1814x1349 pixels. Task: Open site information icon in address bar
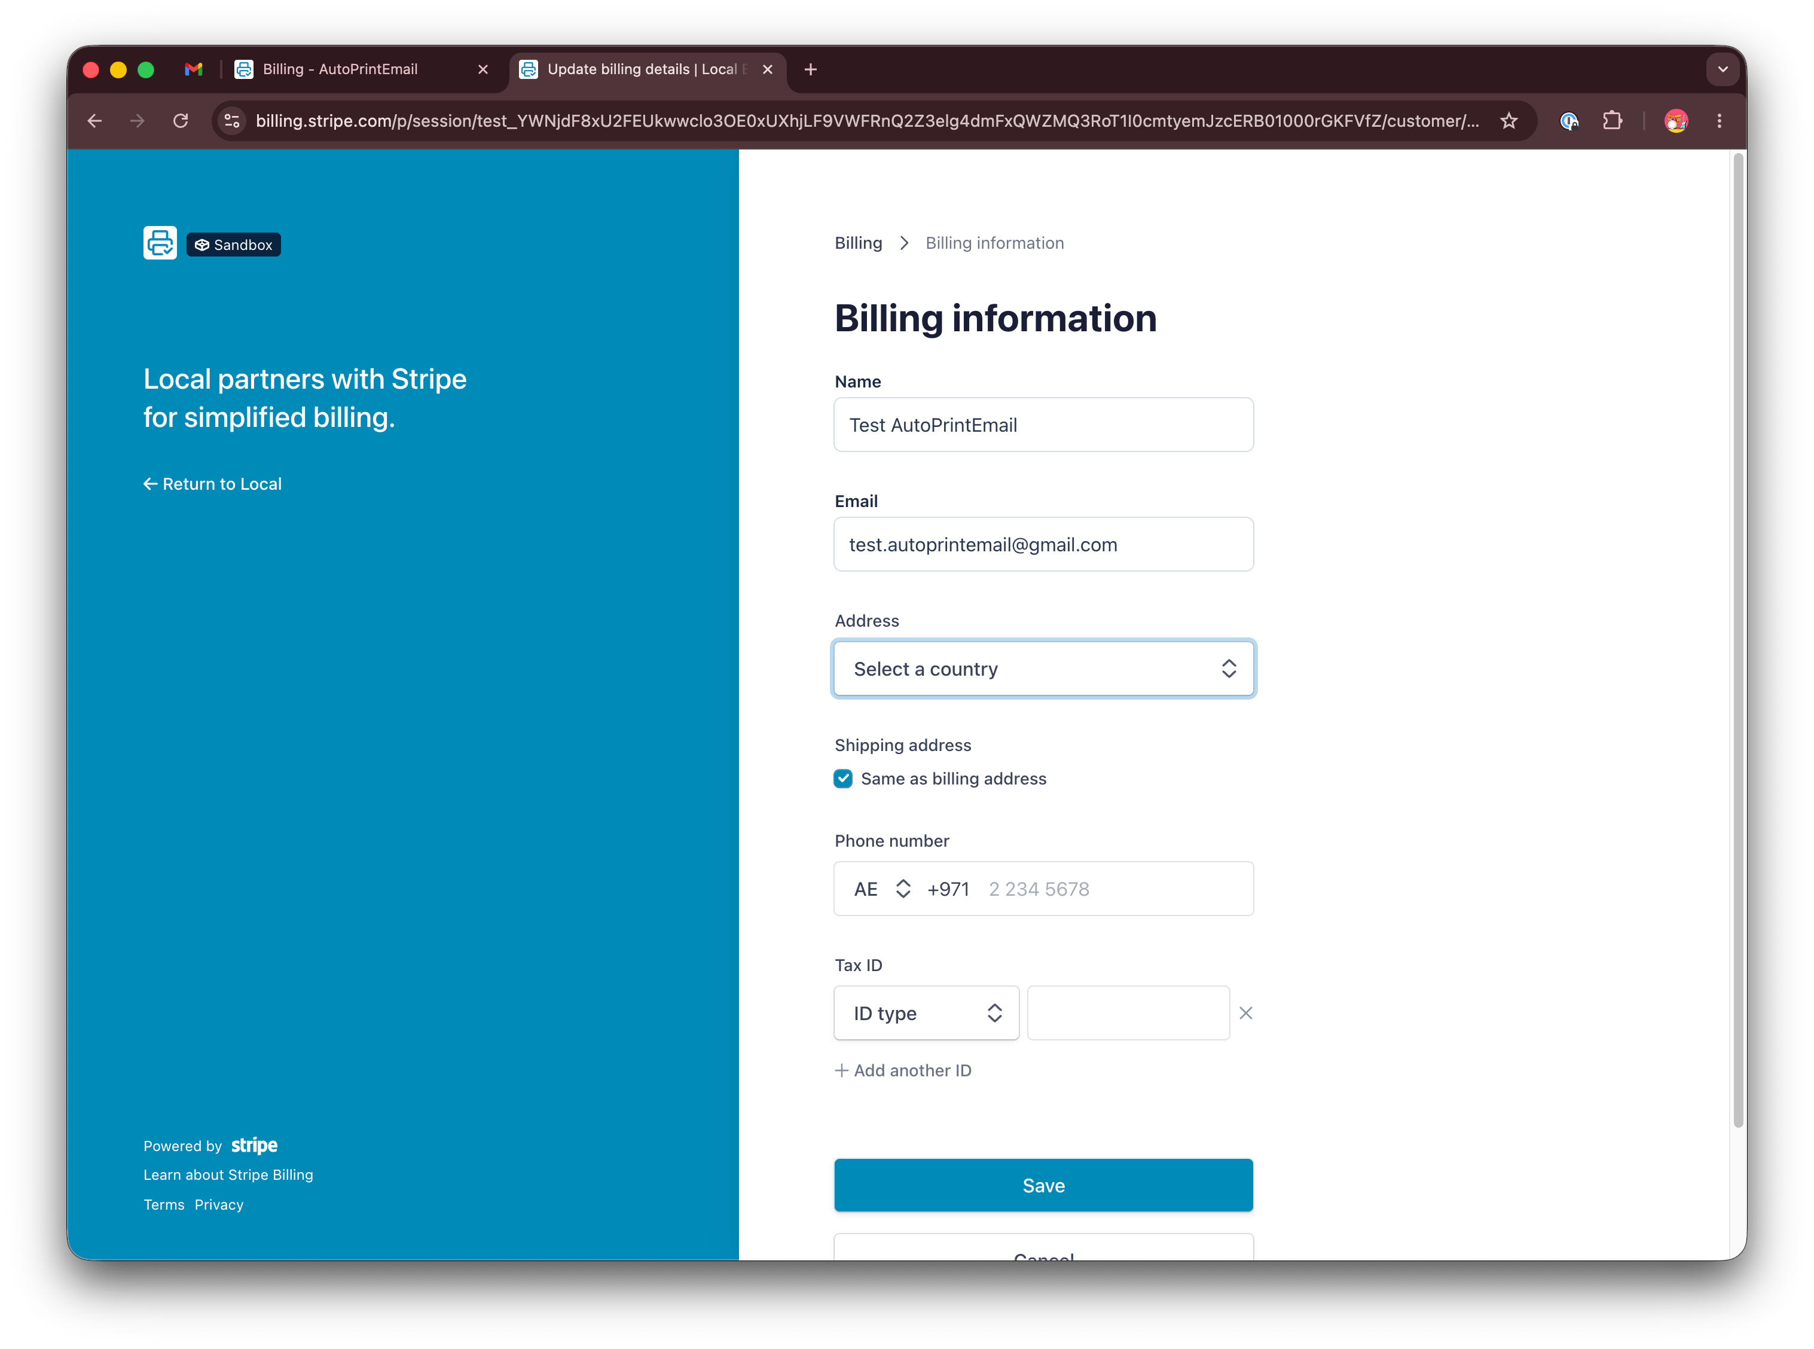click(233, 121)
